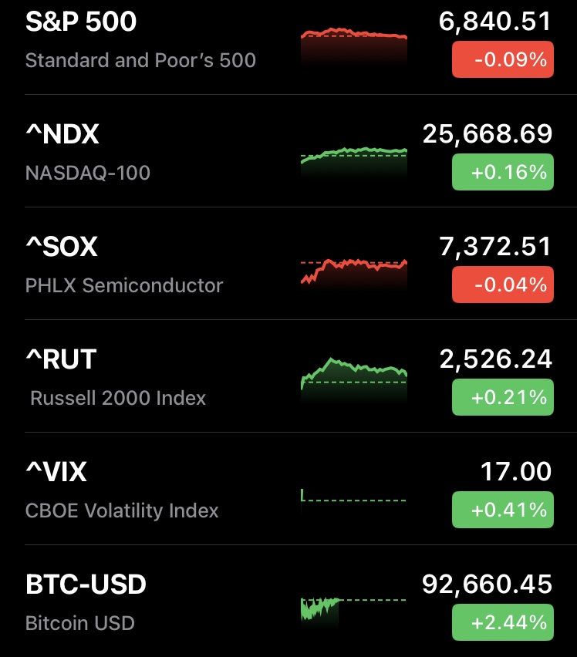Click the Bitcoin price 92,660.45
The image size is (577, 657).
coord(487,585)
